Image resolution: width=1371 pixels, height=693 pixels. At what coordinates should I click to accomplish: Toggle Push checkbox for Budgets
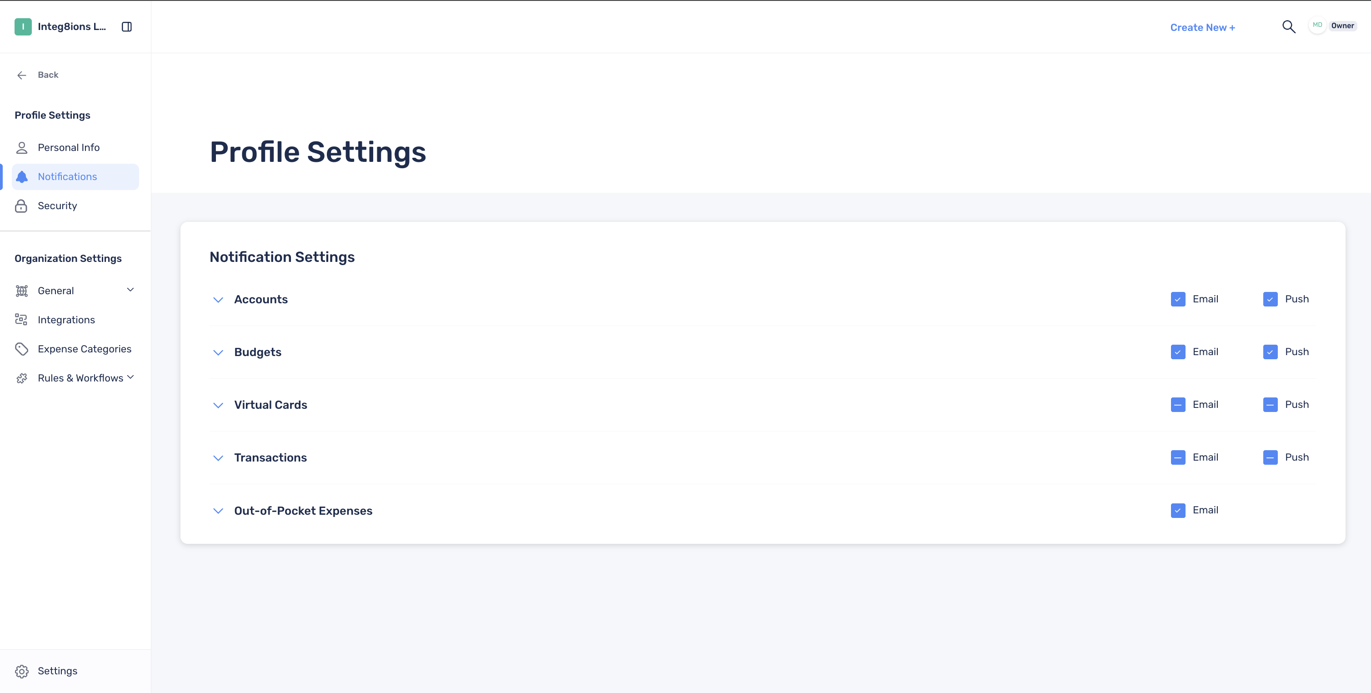[1270, 352]
